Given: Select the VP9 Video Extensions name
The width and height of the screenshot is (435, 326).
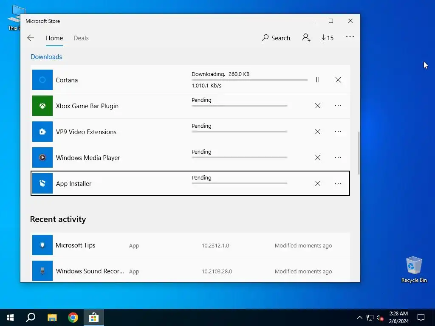Looking at the screenshot, I should coord(86,132).
